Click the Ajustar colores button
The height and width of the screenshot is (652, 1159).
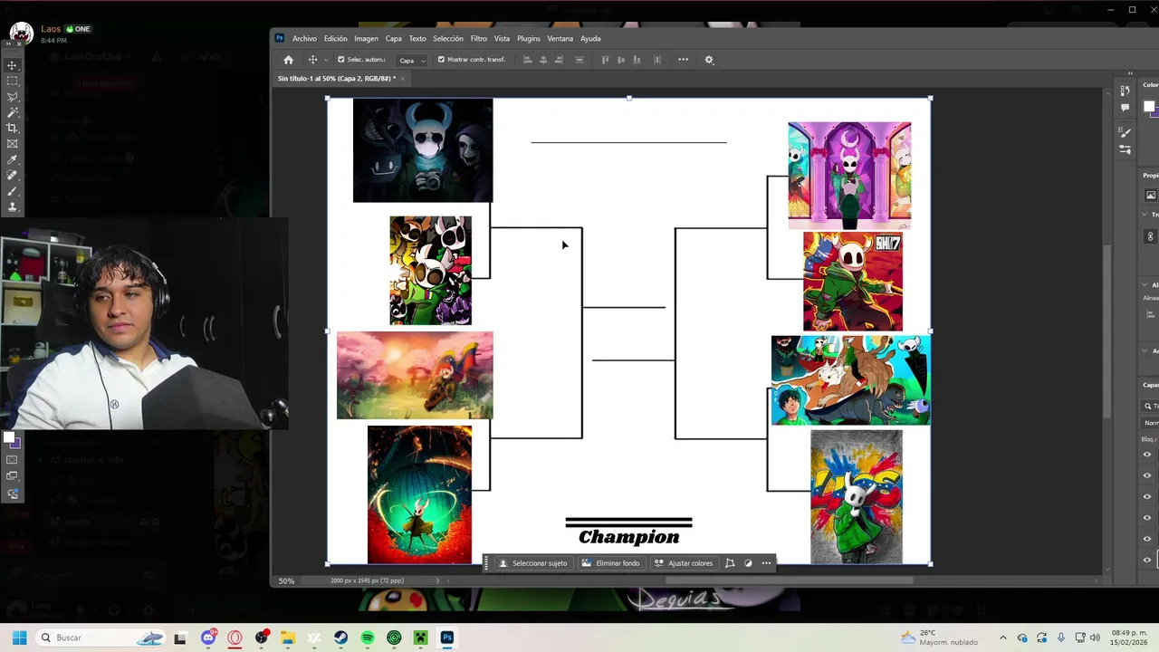click(x=684, y=563)
